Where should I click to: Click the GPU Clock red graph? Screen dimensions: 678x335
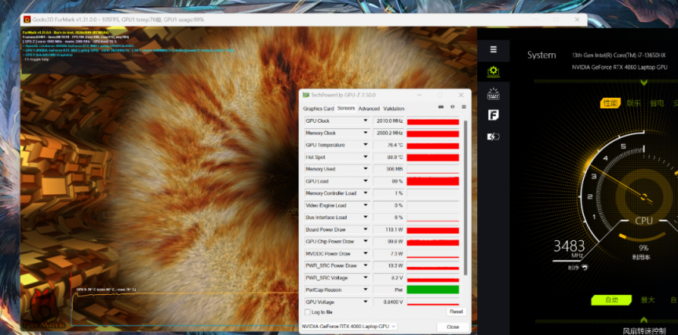point(433,121)
